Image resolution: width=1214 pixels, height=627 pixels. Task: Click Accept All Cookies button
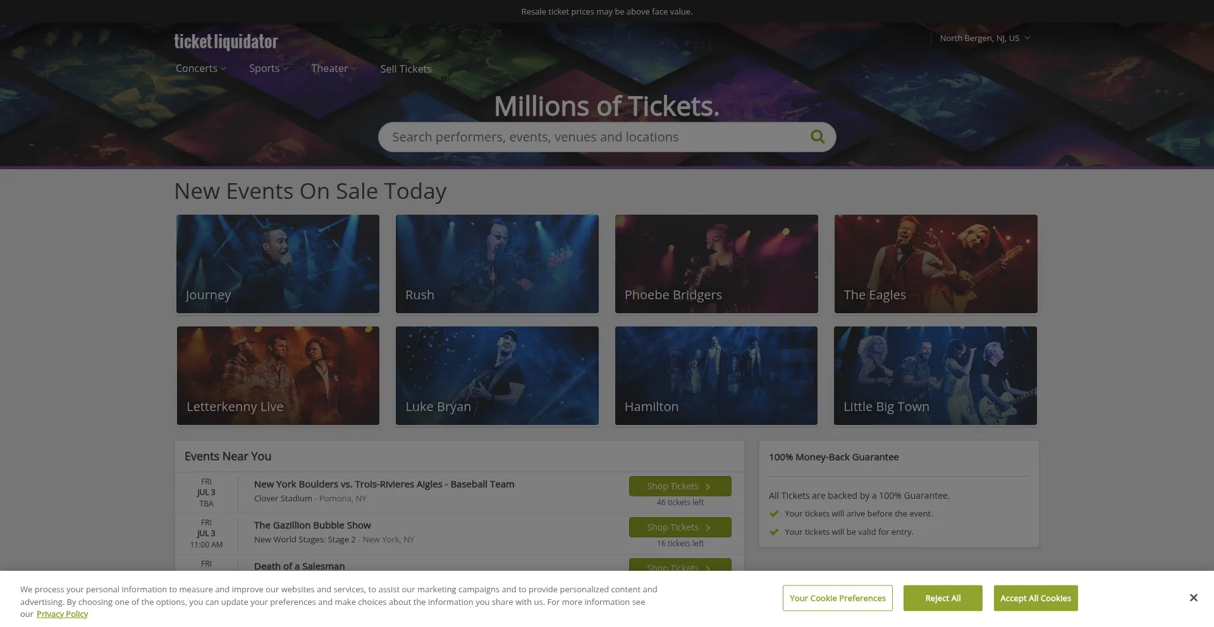[1036, 598]
